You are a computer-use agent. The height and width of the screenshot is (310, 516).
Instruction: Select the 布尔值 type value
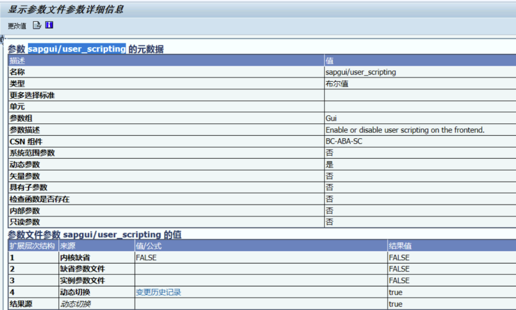pyautogui.click(x=337, y=84)
